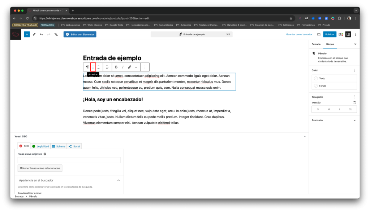Switch to the Entrada sidebar tab
The height and width of the screenshot is (212, 370).
[316, 44]
